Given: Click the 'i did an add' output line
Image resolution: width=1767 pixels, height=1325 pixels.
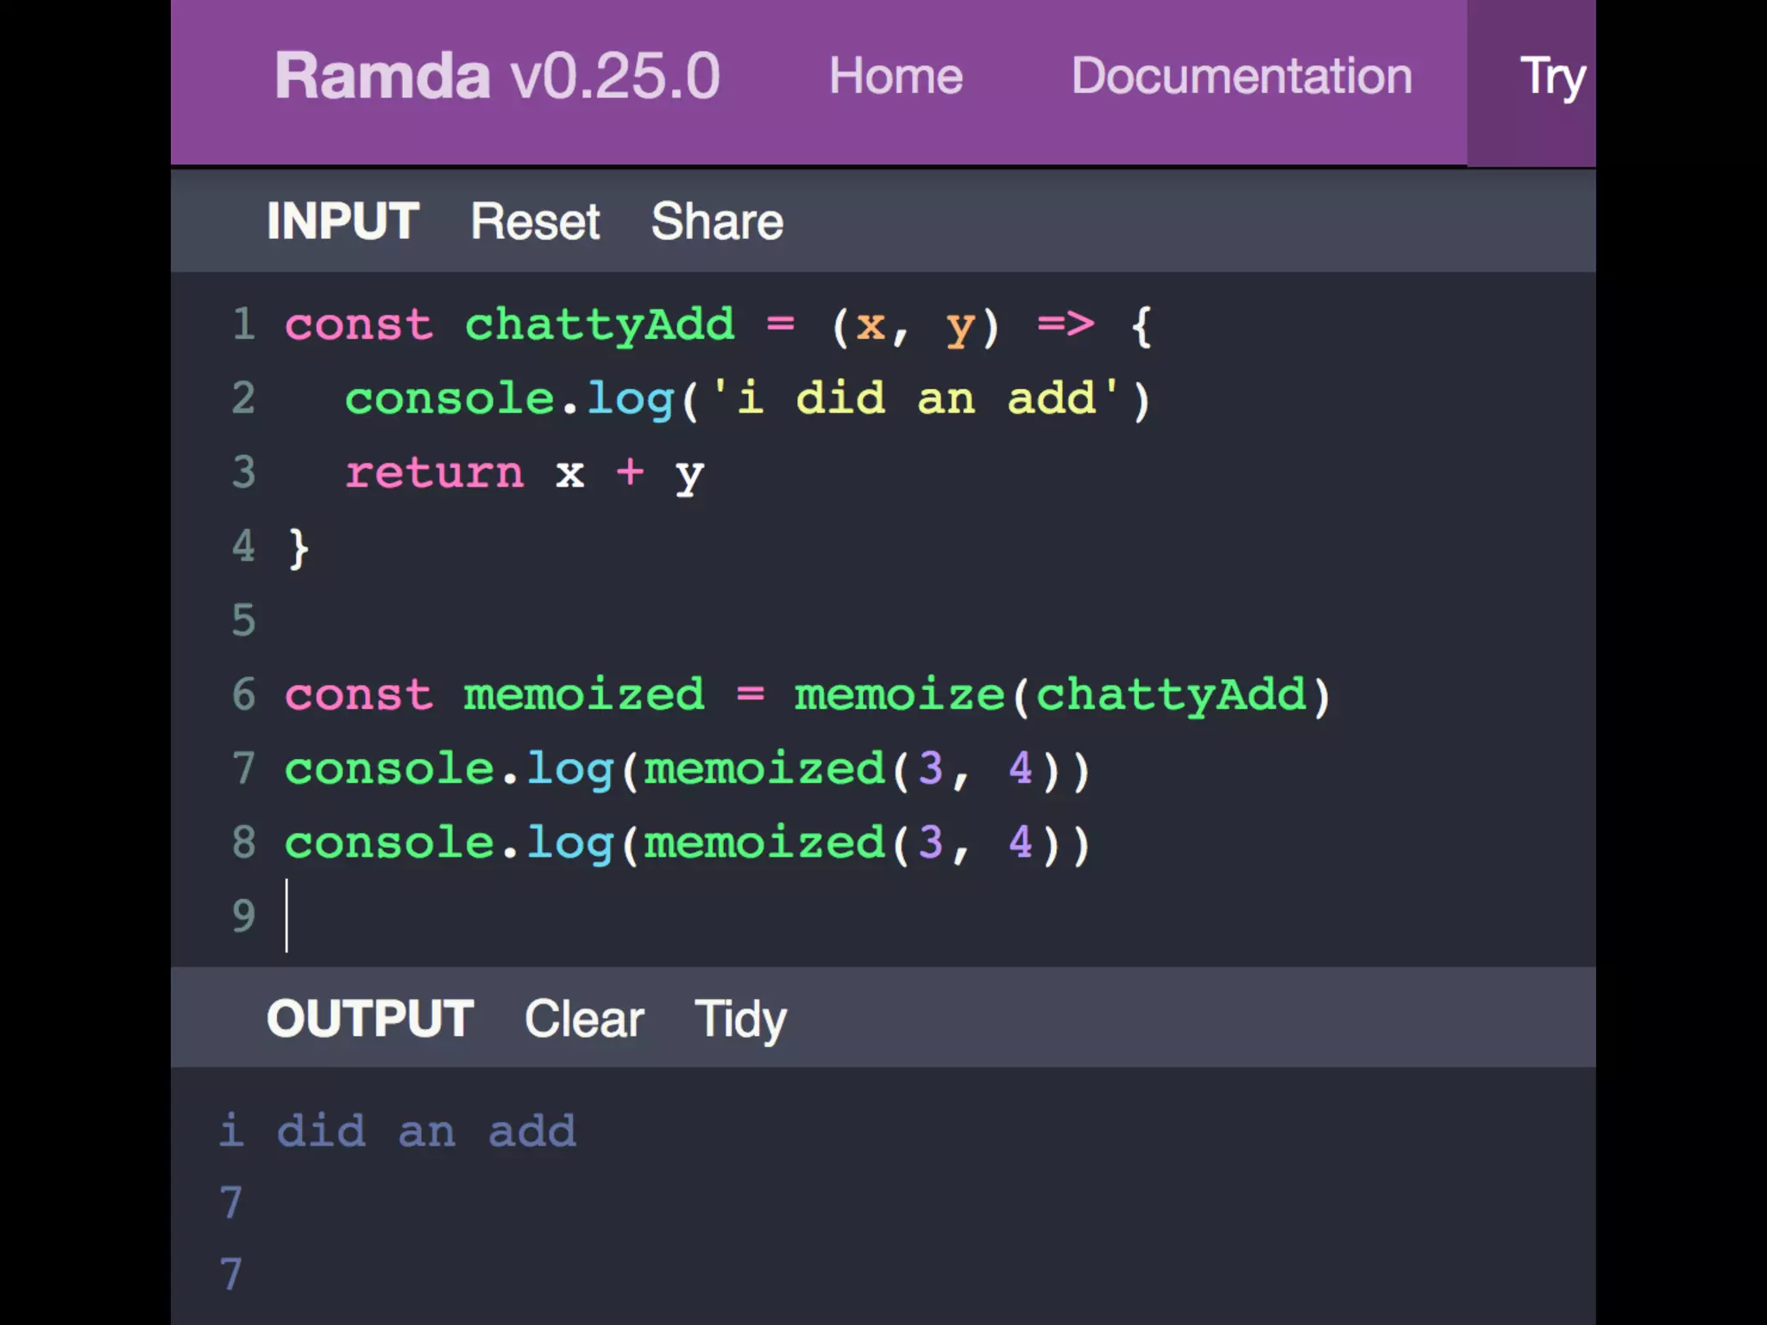Looking at the screenshot, I should click(x=398, y=1131).
